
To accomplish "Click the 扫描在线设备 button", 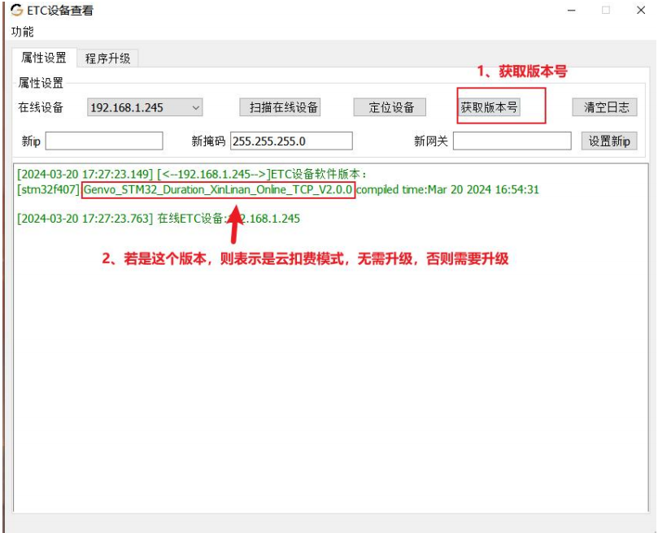I will pos(280,107).
